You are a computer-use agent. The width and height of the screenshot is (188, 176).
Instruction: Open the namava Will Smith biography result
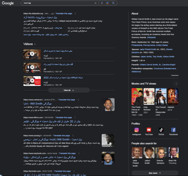pos(37,104)
